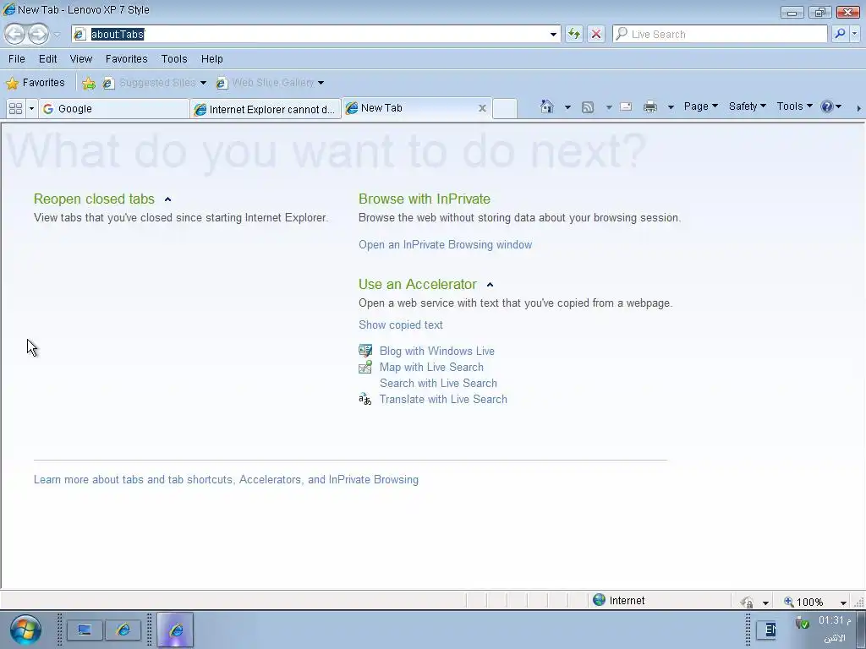Expand the command bar overflow chevron
This screenshot has width=866, height=649.
[858, 108]
